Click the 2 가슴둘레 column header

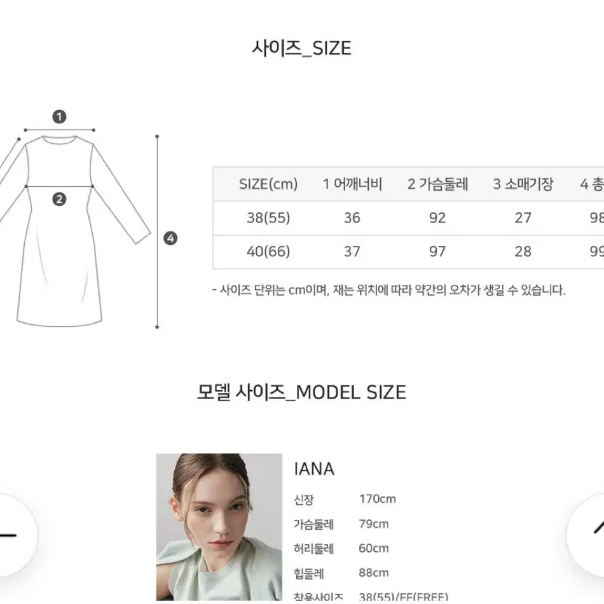coord(437,184)
